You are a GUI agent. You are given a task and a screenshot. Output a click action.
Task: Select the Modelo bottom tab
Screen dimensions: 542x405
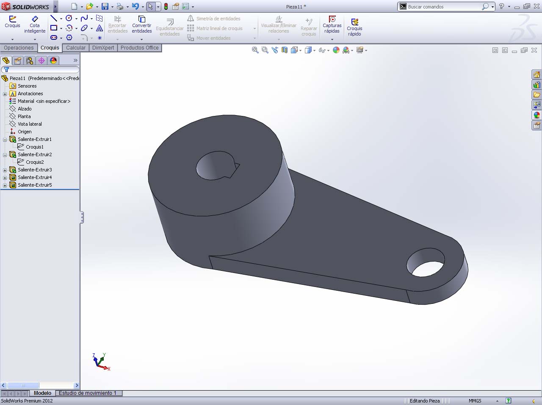42,393
